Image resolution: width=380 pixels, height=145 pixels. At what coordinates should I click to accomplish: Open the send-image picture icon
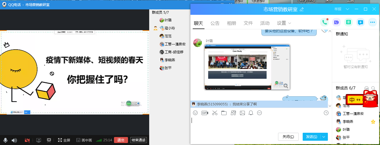[x=242, y=113]
